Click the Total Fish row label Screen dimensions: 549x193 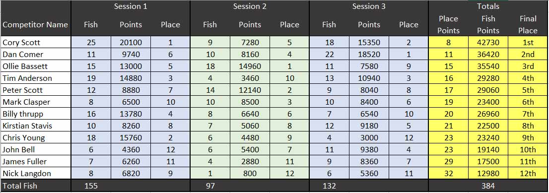coord(35,186)
